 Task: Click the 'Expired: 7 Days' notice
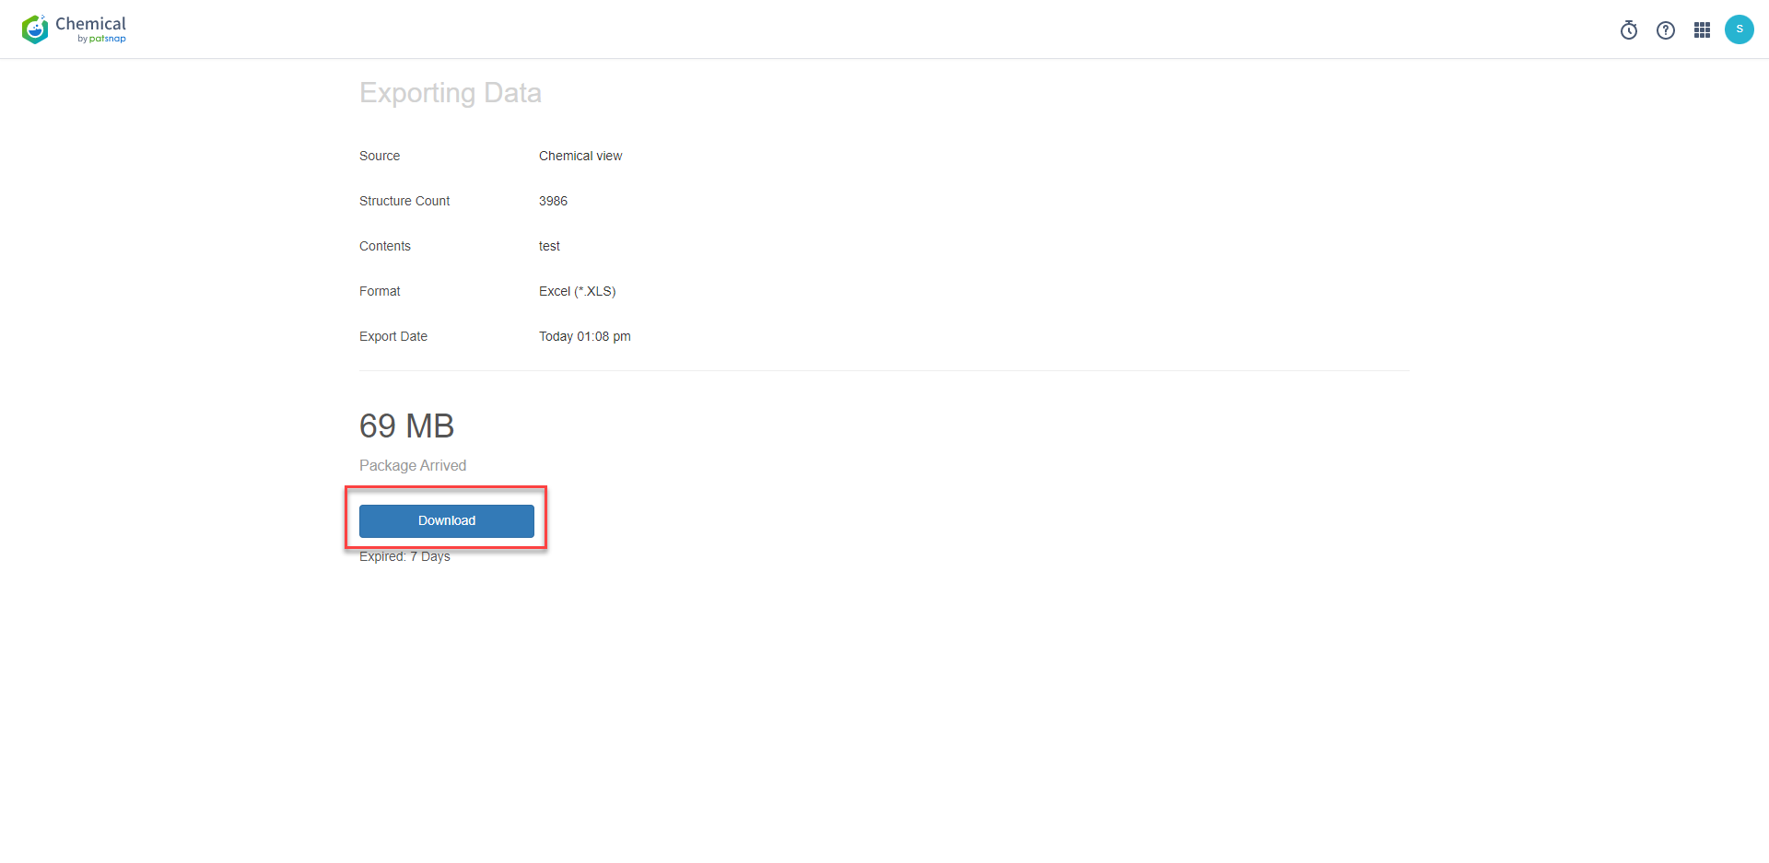(404, 557)
